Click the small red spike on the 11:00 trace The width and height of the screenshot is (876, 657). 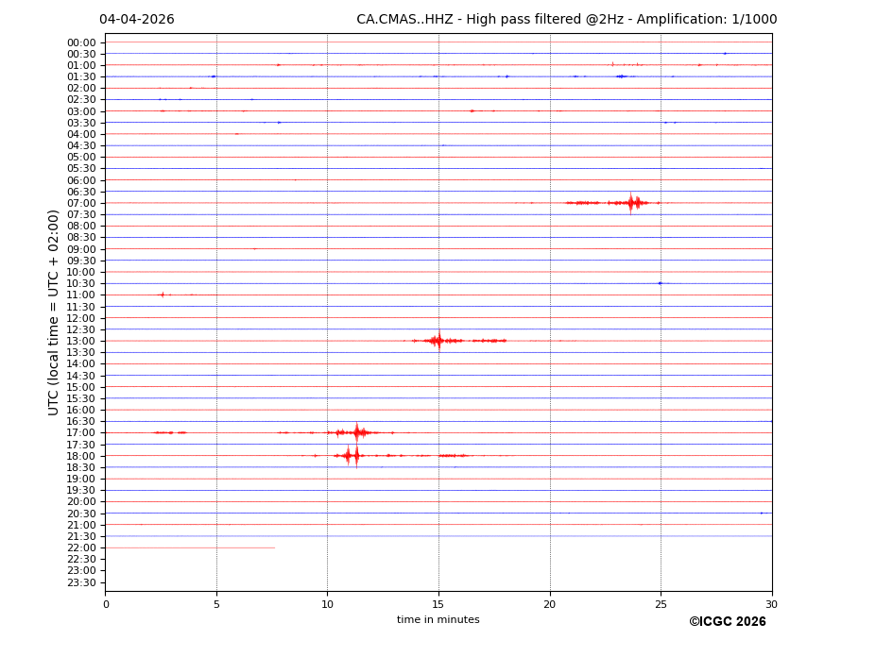click(x=163, y=295)
